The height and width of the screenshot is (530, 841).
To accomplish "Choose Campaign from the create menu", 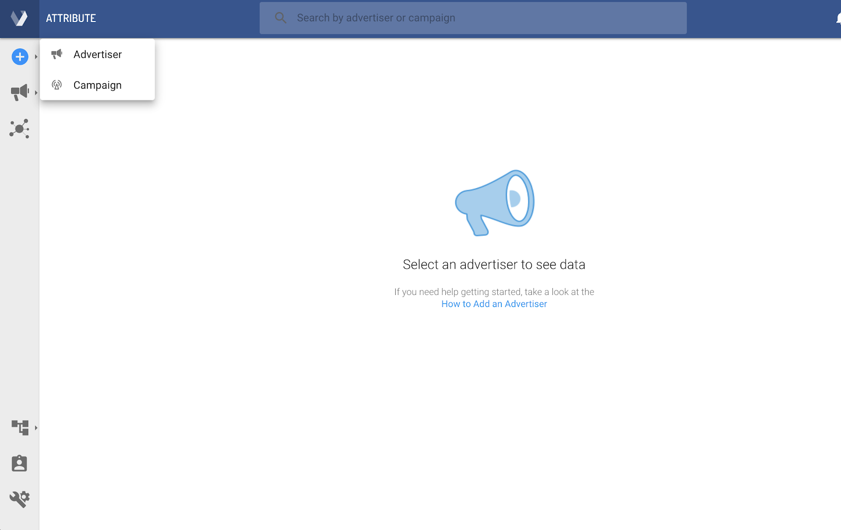I will point(98,85).
